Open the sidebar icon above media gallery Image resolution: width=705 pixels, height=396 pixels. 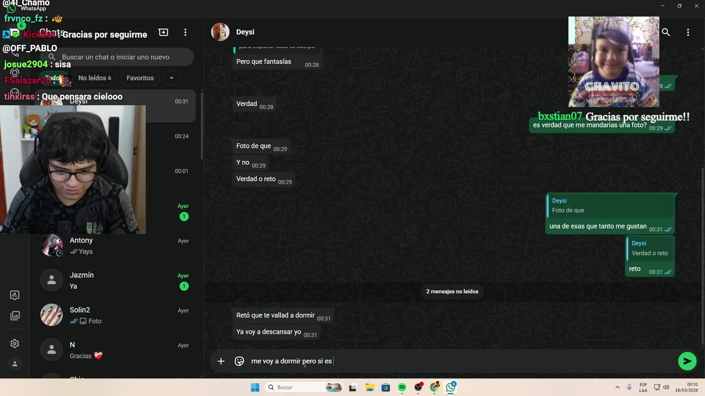point(15,295)
